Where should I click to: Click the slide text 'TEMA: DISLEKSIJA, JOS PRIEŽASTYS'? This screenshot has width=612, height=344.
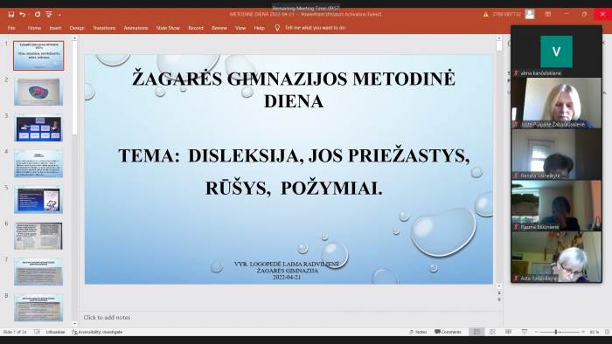[x=294, y=155]
